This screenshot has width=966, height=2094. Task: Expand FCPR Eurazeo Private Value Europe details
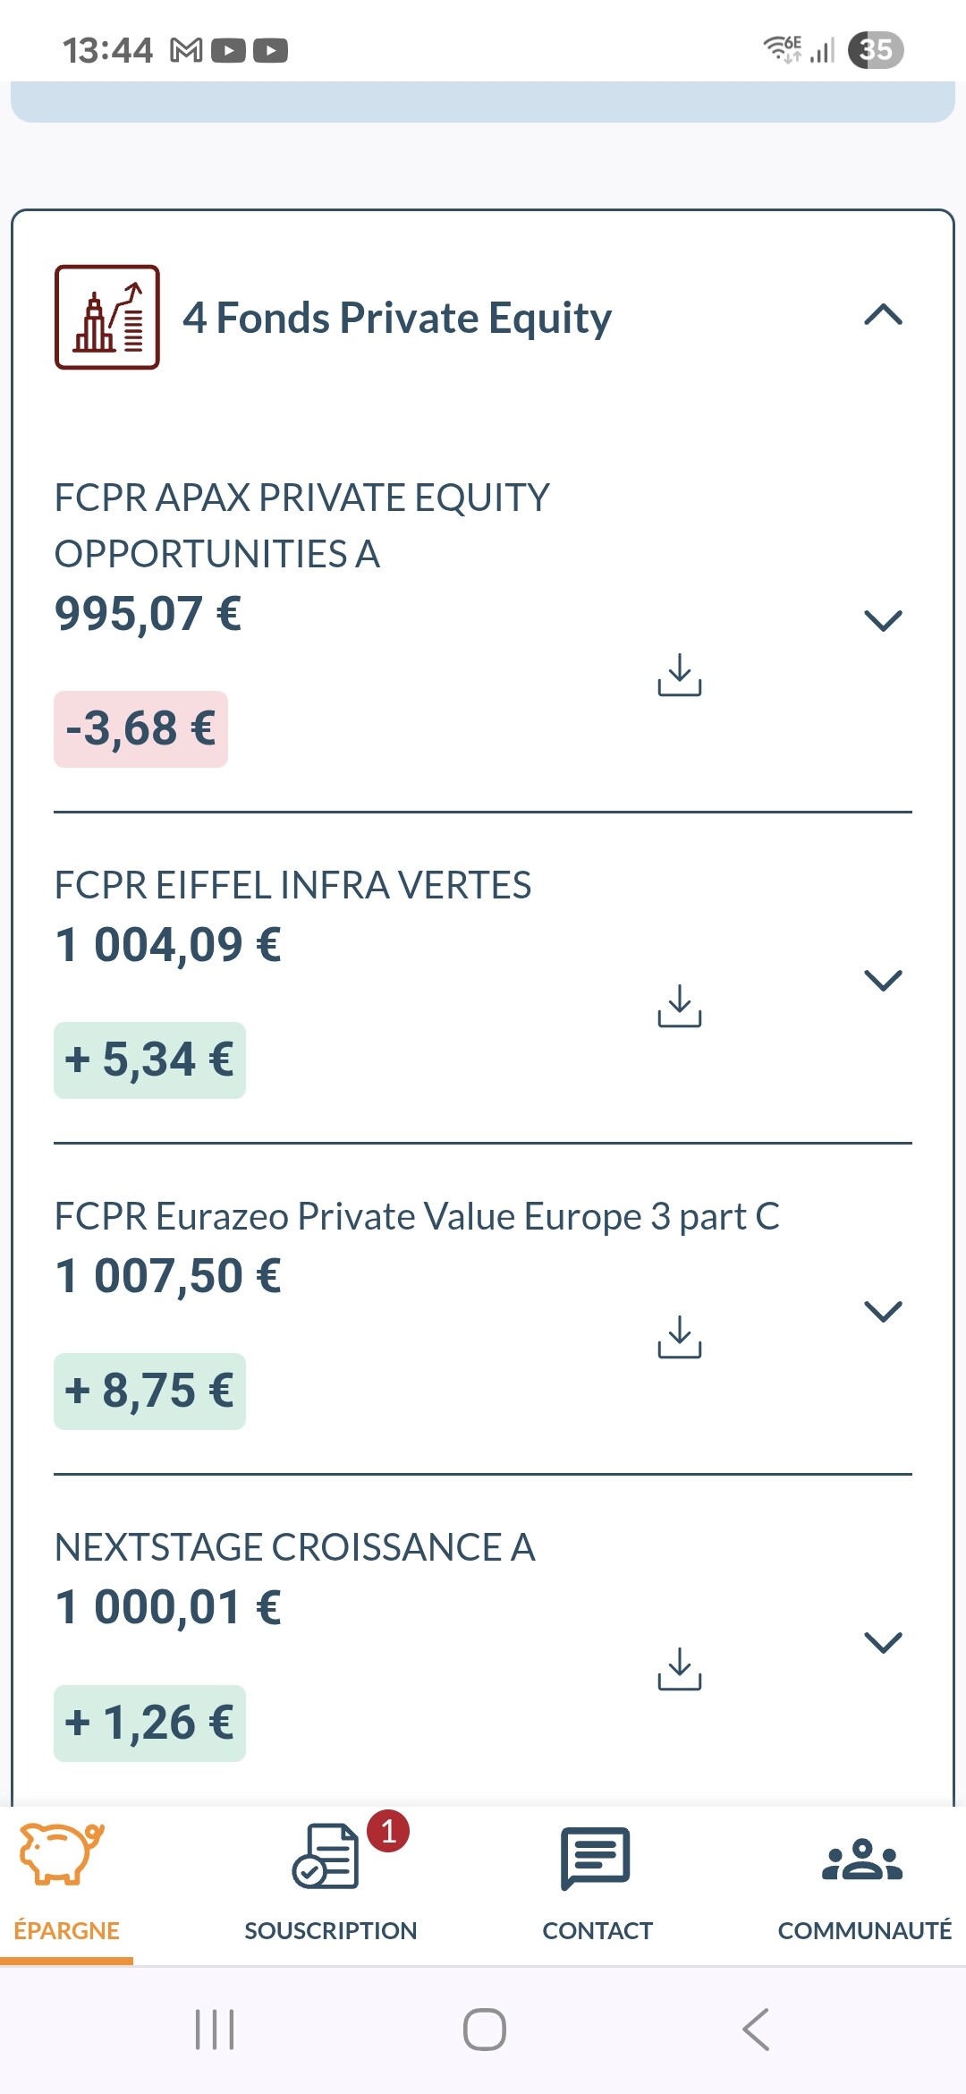(884, 1311)
